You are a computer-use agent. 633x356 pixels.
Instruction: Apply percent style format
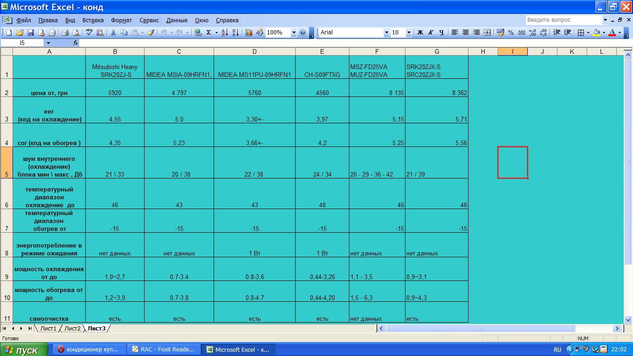[x=511, y=32]
